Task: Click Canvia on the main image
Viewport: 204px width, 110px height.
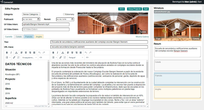Action: [x=143, y=32]
